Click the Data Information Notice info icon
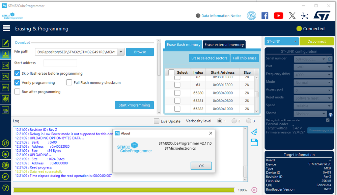This screenshot has width=337, height=195. pos(198,16)
